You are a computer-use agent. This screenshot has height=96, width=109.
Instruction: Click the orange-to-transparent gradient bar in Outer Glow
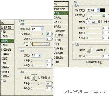(x=40, y=44)
